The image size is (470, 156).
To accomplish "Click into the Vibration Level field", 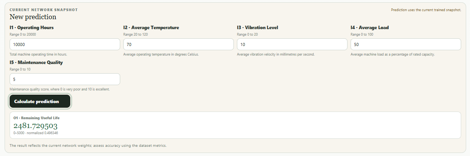I will pyautogui.click(x=292, y=44).
